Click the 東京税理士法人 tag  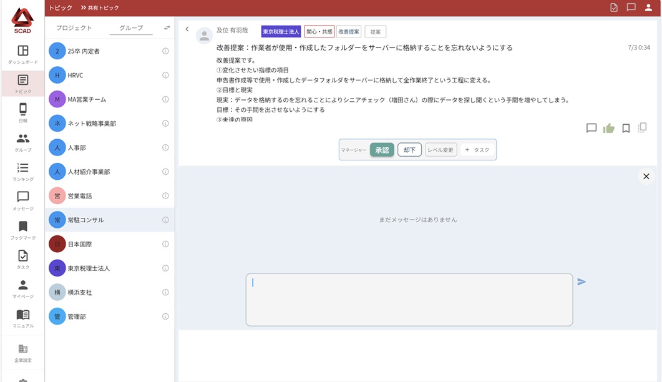pos(281,32)
